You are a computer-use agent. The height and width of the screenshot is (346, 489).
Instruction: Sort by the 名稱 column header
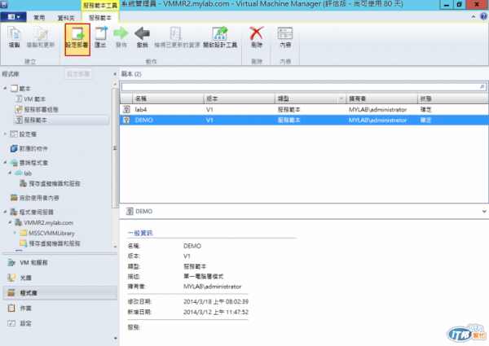click(168, 99)
